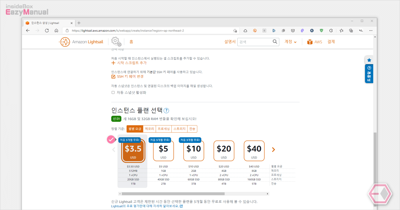Click the Amazon Lightsail logo

coord(81,42)
